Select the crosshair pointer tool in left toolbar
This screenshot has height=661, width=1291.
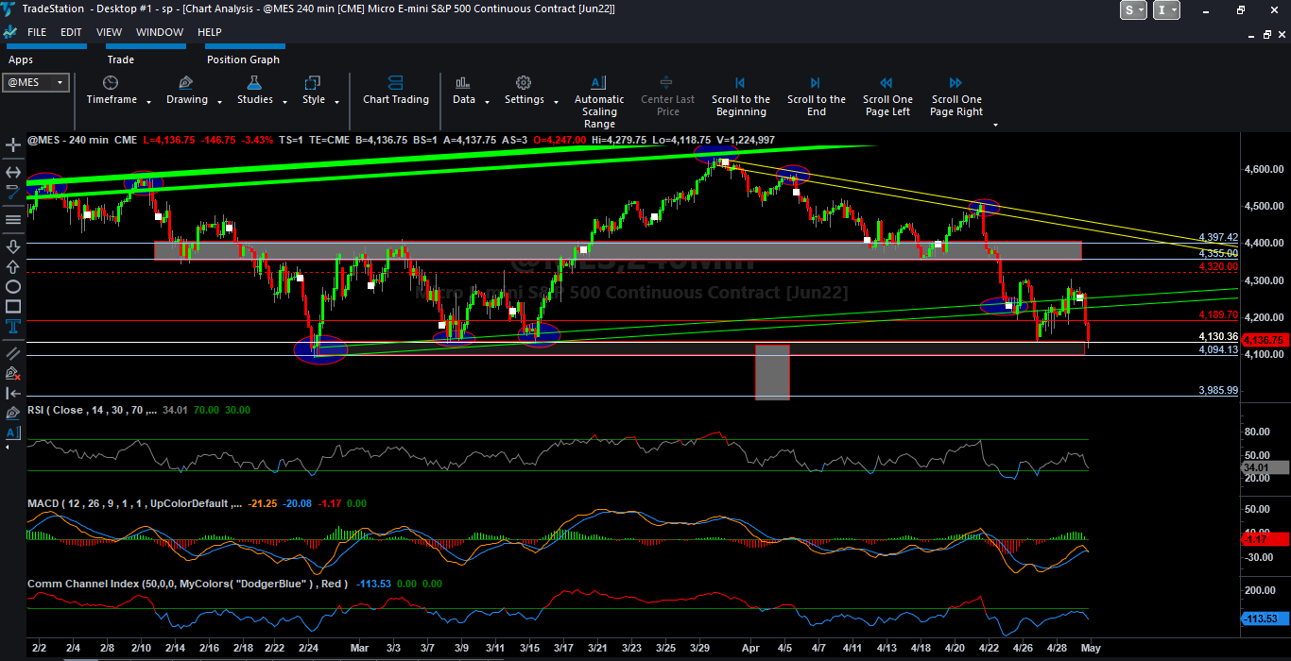[x=13, y=145]
